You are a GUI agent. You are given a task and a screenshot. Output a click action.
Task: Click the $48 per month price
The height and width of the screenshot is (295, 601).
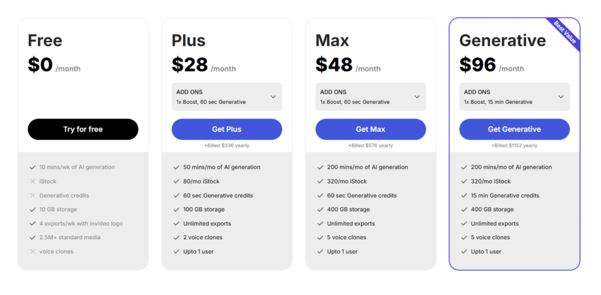pyautogui.click(x=348, y=65)
